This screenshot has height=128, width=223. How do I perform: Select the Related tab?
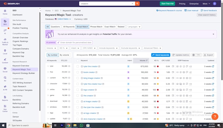coord(121,27)
